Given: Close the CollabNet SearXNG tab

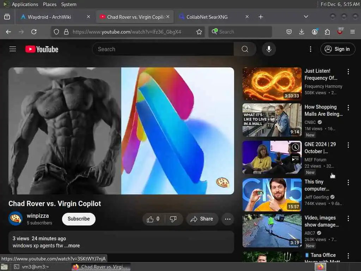Looking at the screenshot, I should 247,17.
